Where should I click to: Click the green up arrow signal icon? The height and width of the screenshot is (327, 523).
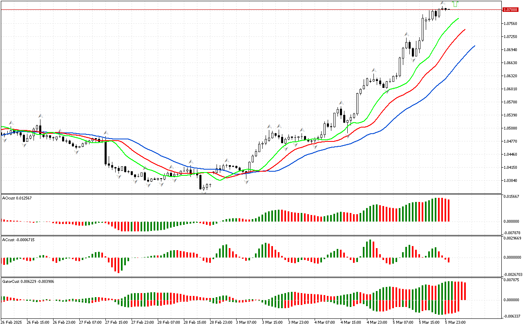(456, 4)
